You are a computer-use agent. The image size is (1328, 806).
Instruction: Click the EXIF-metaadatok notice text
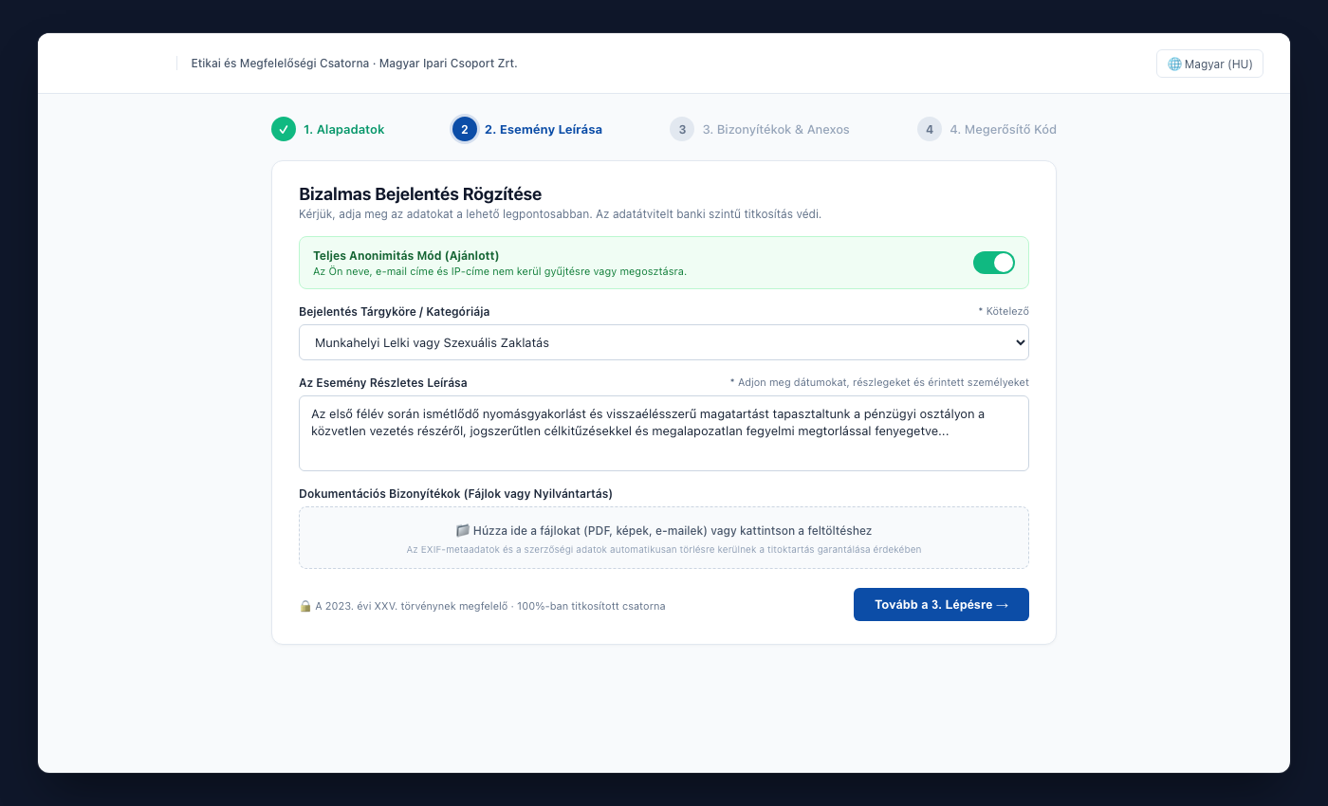[664, 549]
